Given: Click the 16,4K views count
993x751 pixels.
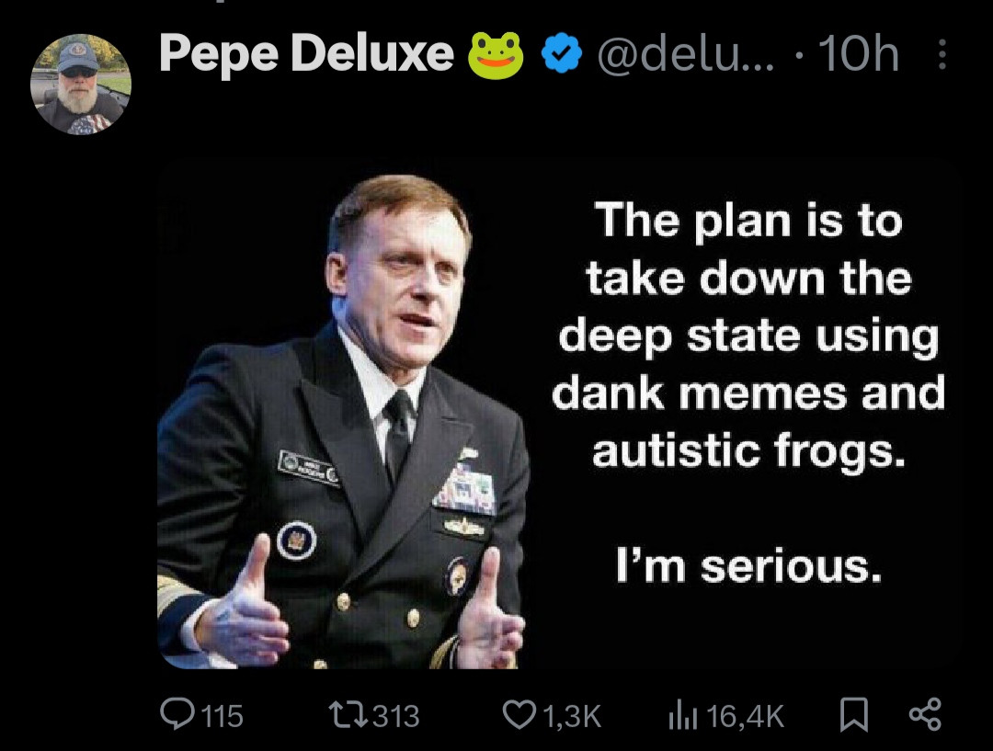Looking at the screenshot, I should pyautogui.click(x=746, y=715).
